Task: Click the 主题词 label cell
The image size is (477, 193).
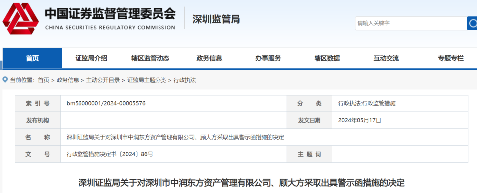Action: click(310, 154)
